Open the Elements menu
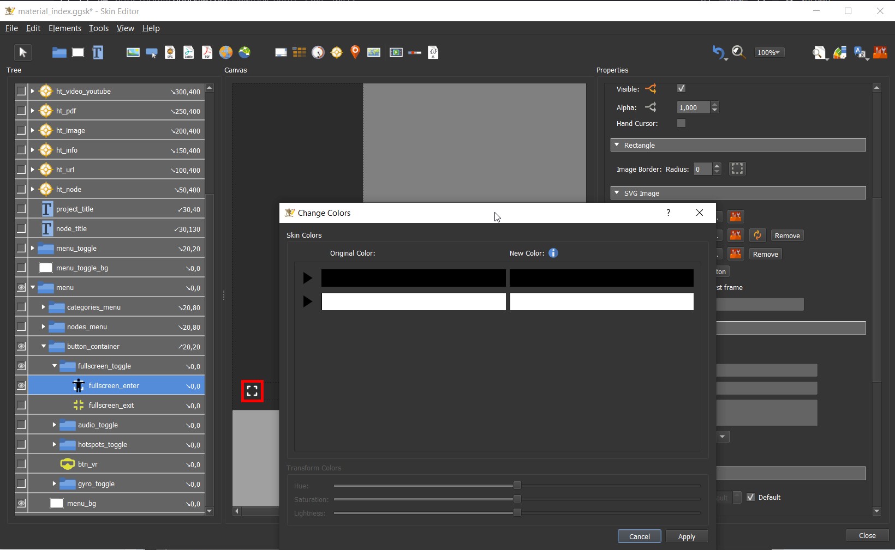Screen dimensions: 895x550 (65, 28)
